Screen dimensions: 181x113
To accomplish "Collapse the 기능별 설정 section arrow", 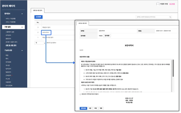I will (x=22, y=50).
